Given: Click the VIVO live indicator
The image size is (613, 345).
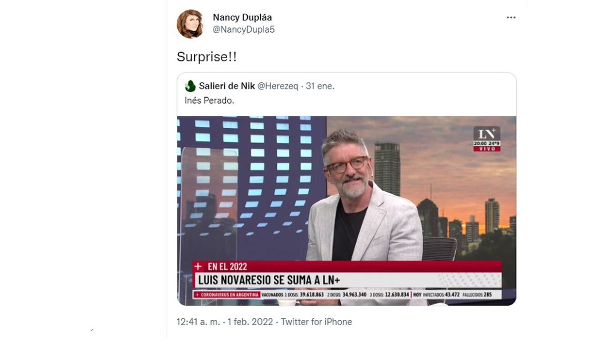Looking at the screenshot, I should [486, 149].
